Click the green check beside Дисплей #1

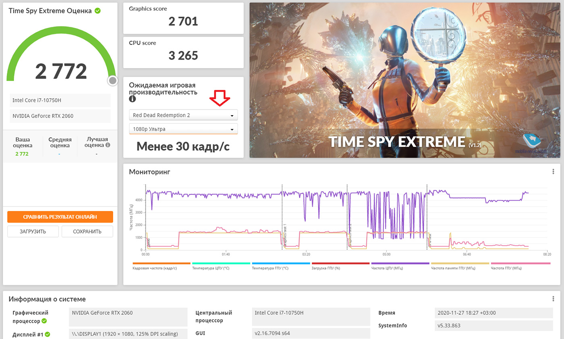coord(48,334)
